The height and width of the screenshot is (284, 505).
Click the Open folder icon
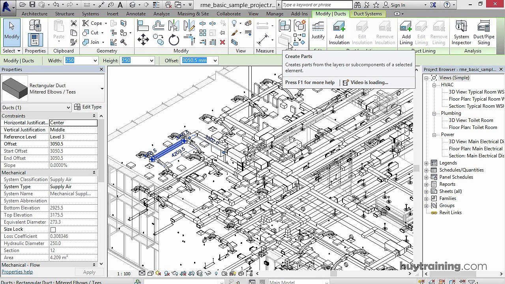[23, 5]
